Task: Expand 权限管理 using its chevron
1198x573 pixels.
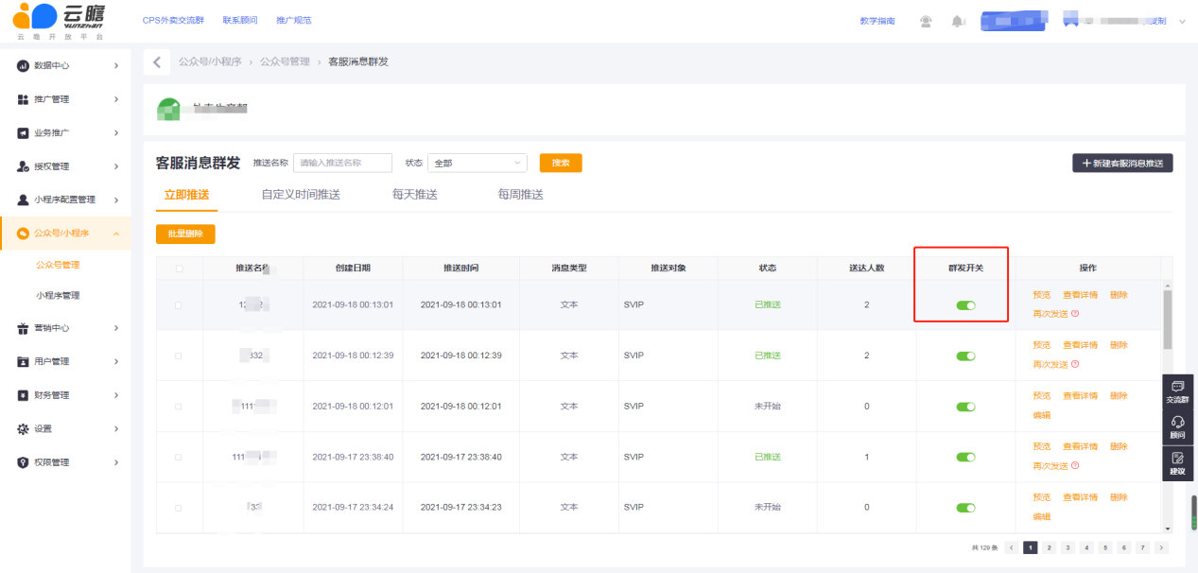Action: 115,462
